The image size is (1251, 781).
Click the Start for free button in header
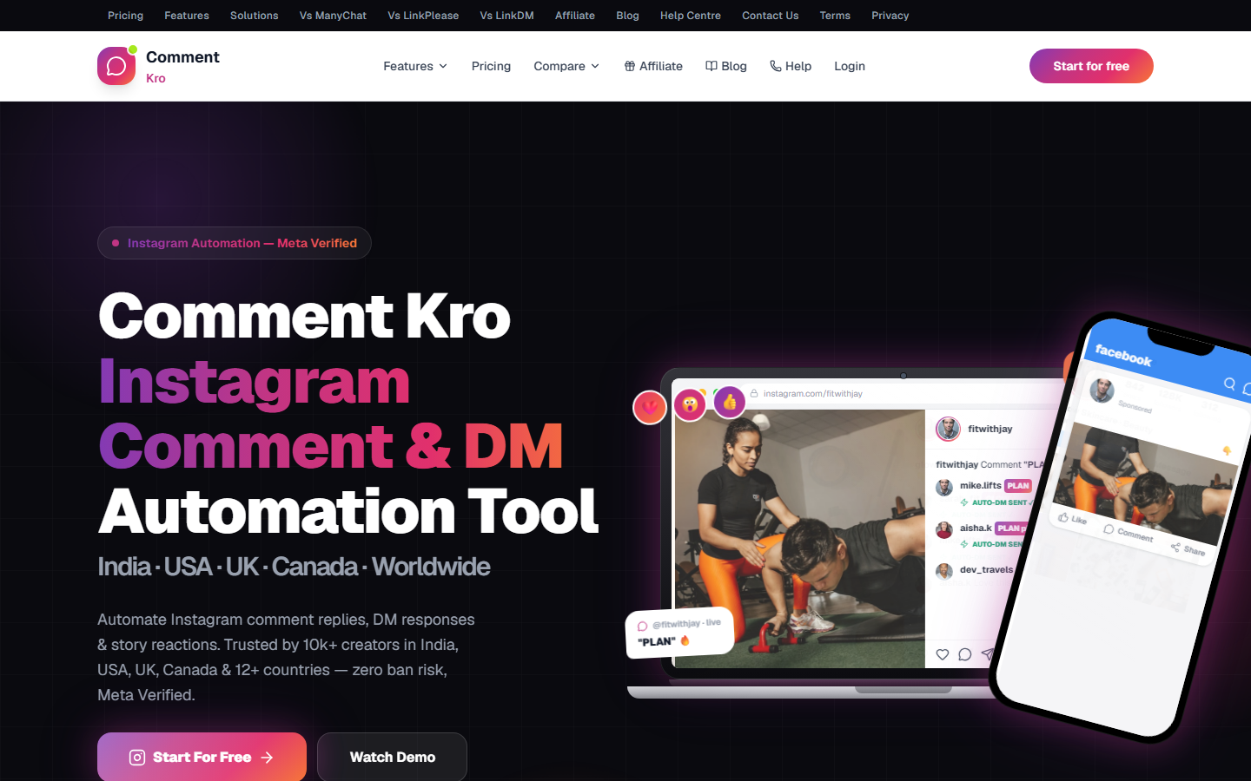click(x=1091, y=66)
